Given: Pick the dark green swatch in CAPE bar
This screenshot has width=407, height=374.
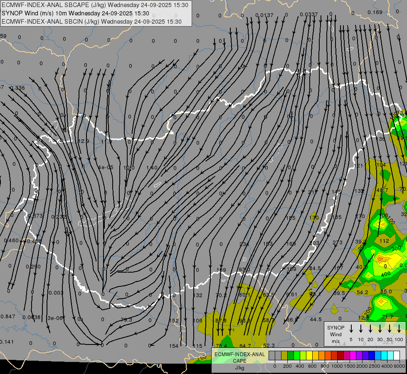Looking at the screenshot, I should click(x=291, y=356).
